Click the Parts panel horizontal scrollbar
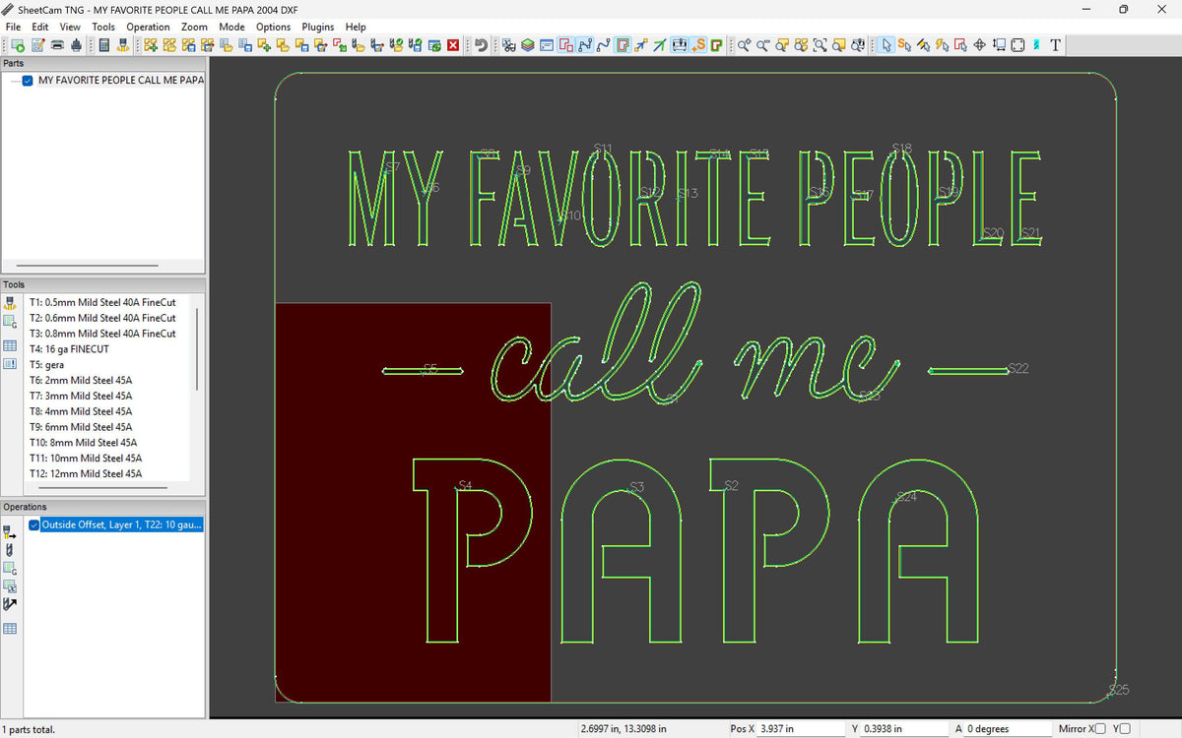Image resolution: width=1182 pixels, height=738 pixels. pyautogui.click(x=87, y=266)
